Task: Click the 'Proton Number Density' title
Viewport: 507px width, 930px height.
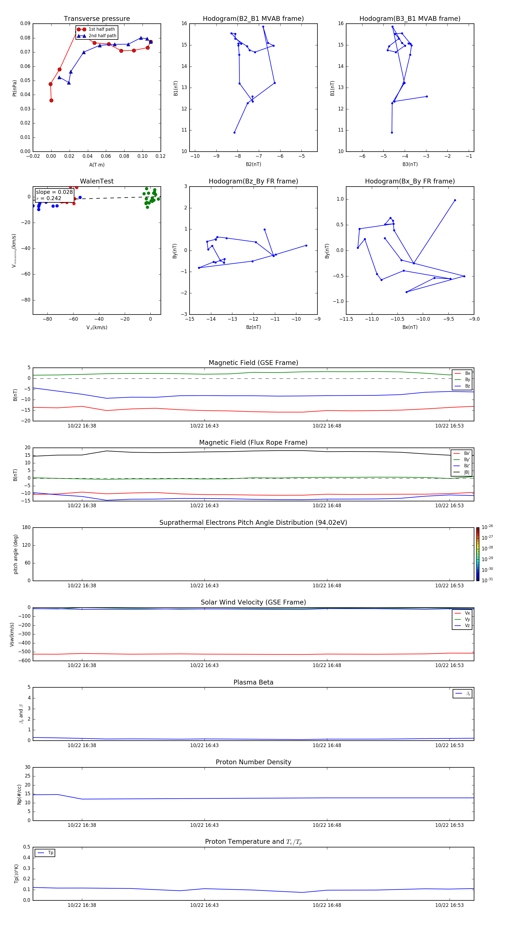Action: 253,762
